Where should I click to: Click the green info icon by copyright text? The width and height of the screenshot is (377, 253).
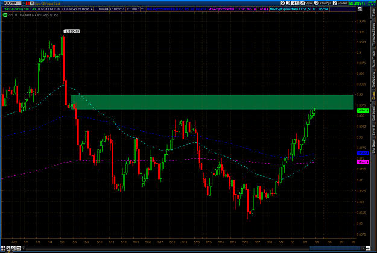click(x=5, y=15)
